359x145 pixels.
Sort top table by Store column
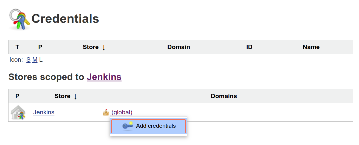pyautogui.click(x=91, y=47)
